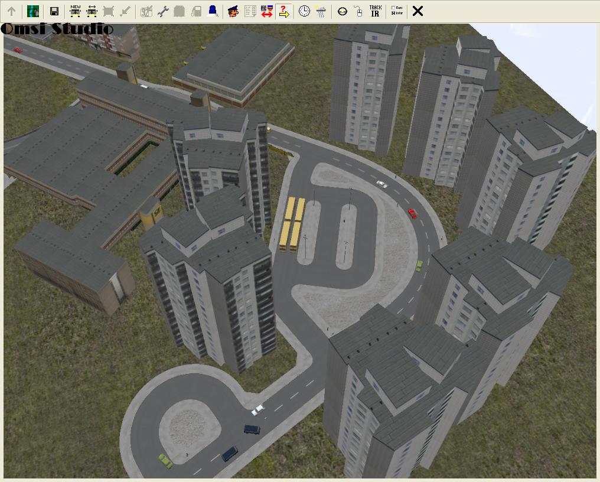Open the clock time settings
The height and width of the screenshot is (482, 600).
[x=304, y=11]
